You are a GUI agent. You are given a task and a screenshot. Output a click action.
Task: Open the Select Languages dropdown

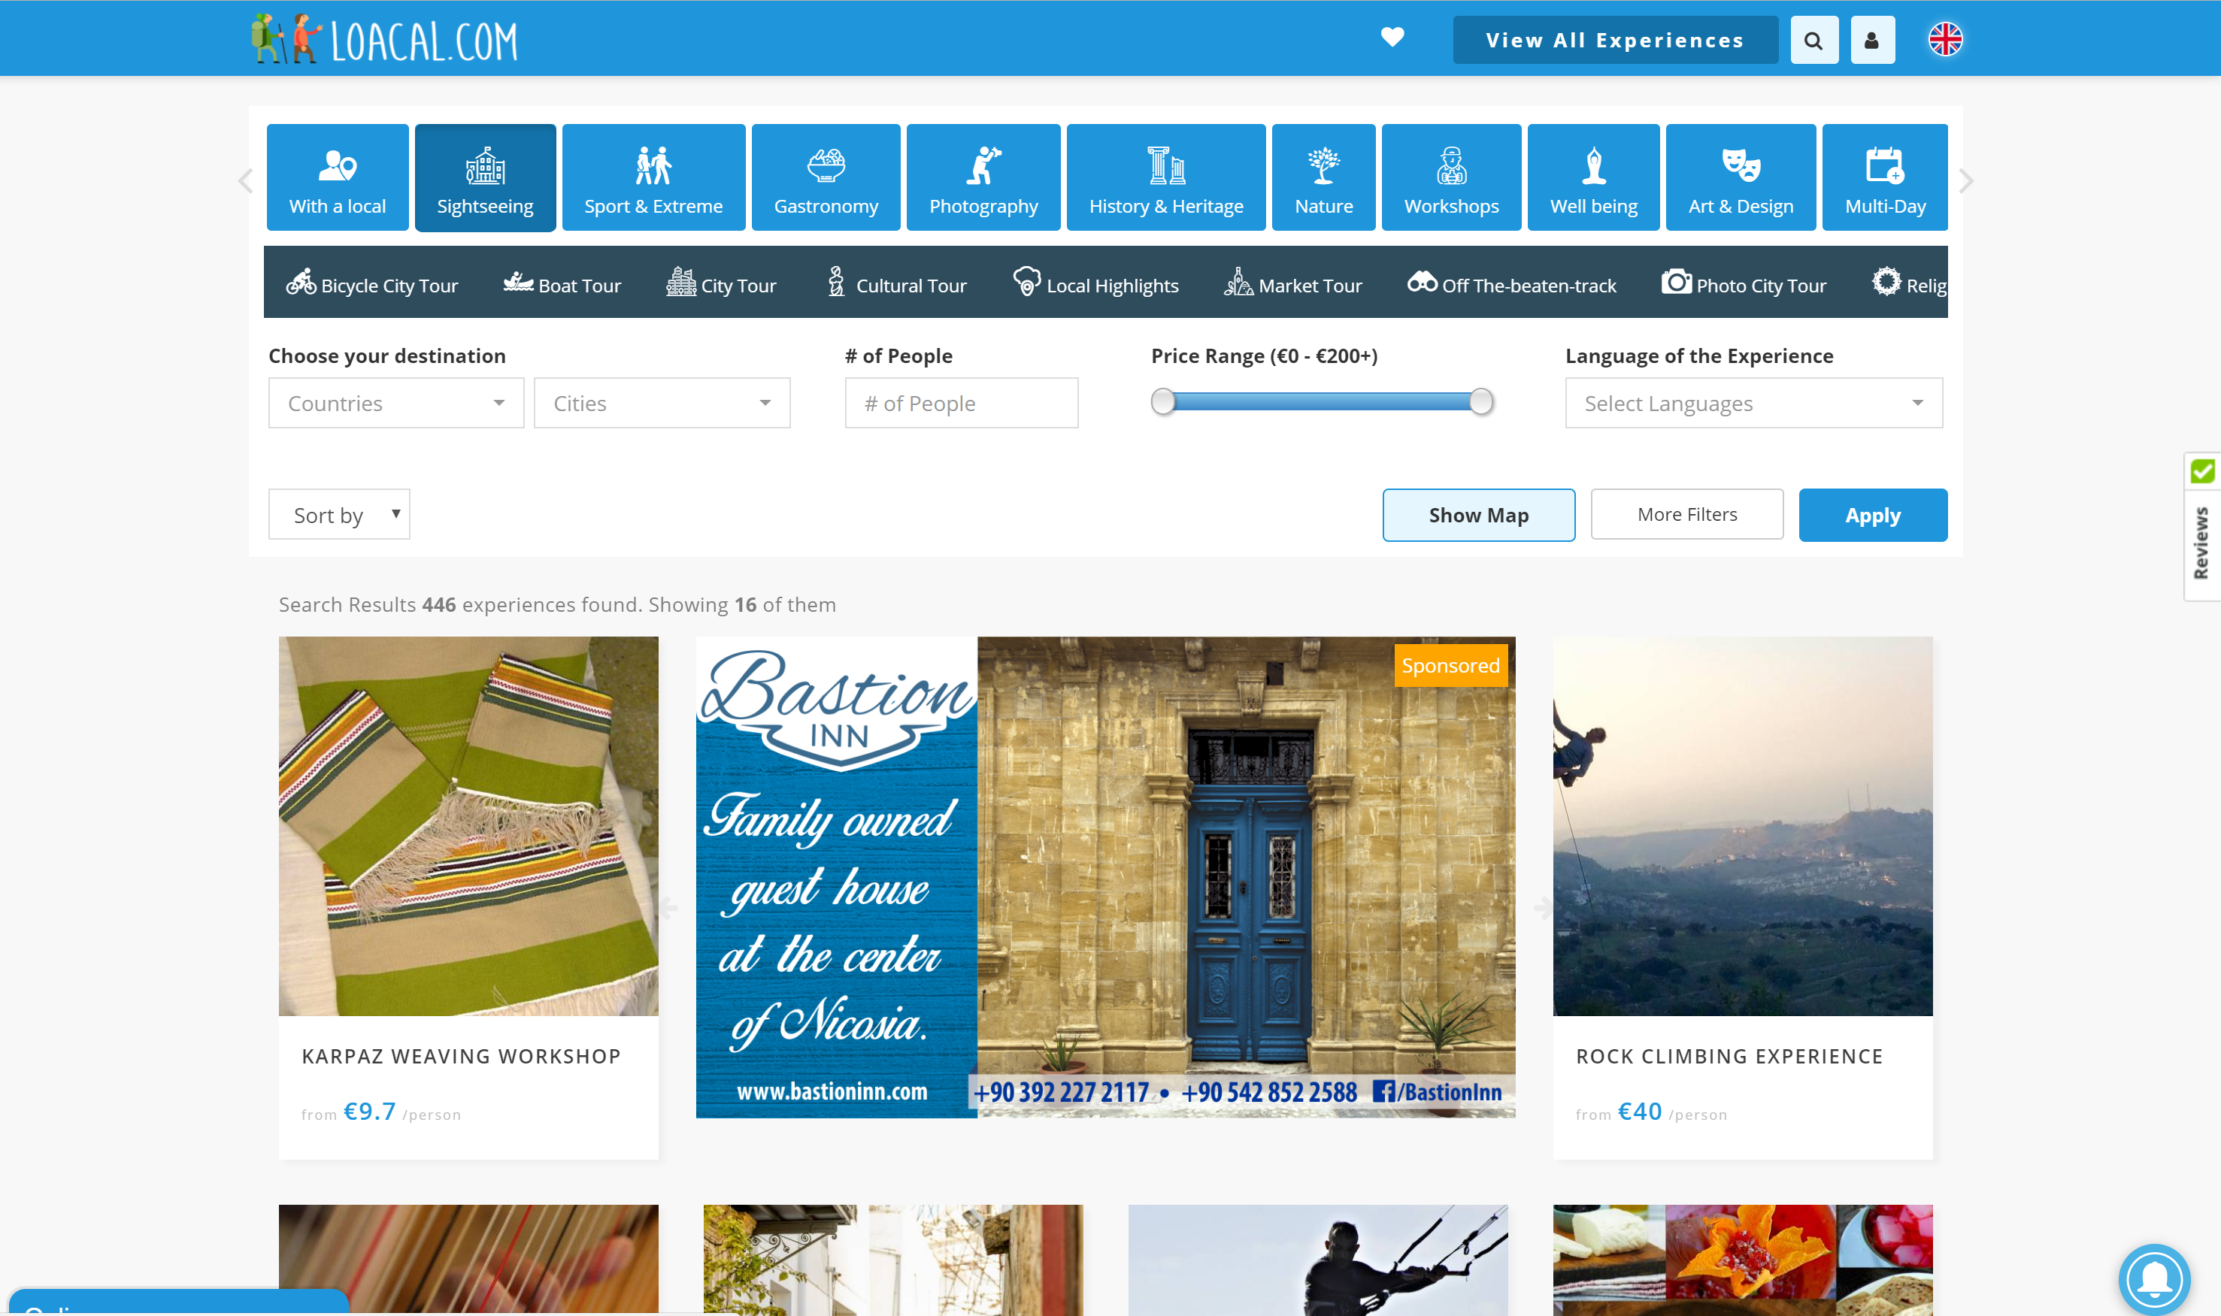[1753, 403]
